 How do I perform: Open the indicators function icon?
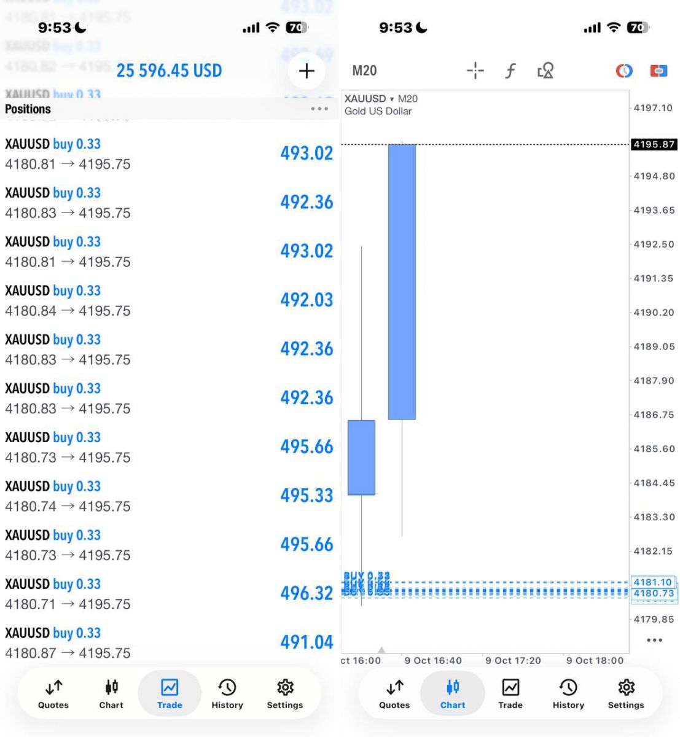pyautogui.click(x=510, y=71)
